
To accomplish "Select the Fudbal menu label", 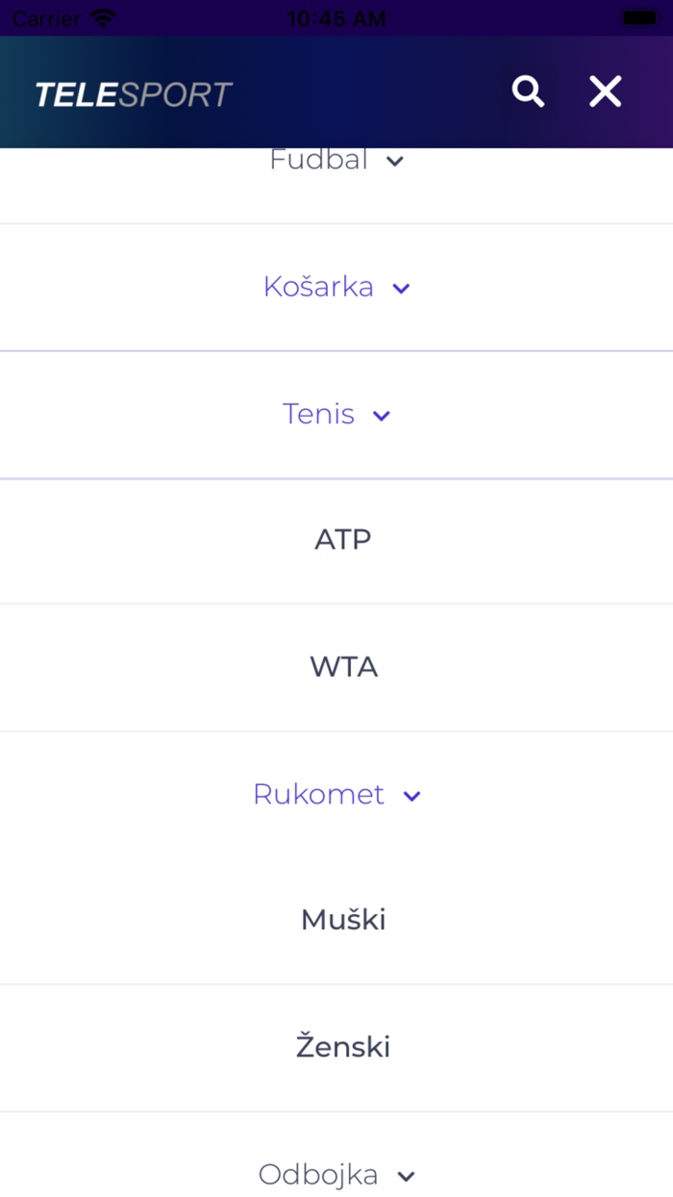I will coord(318,160).
